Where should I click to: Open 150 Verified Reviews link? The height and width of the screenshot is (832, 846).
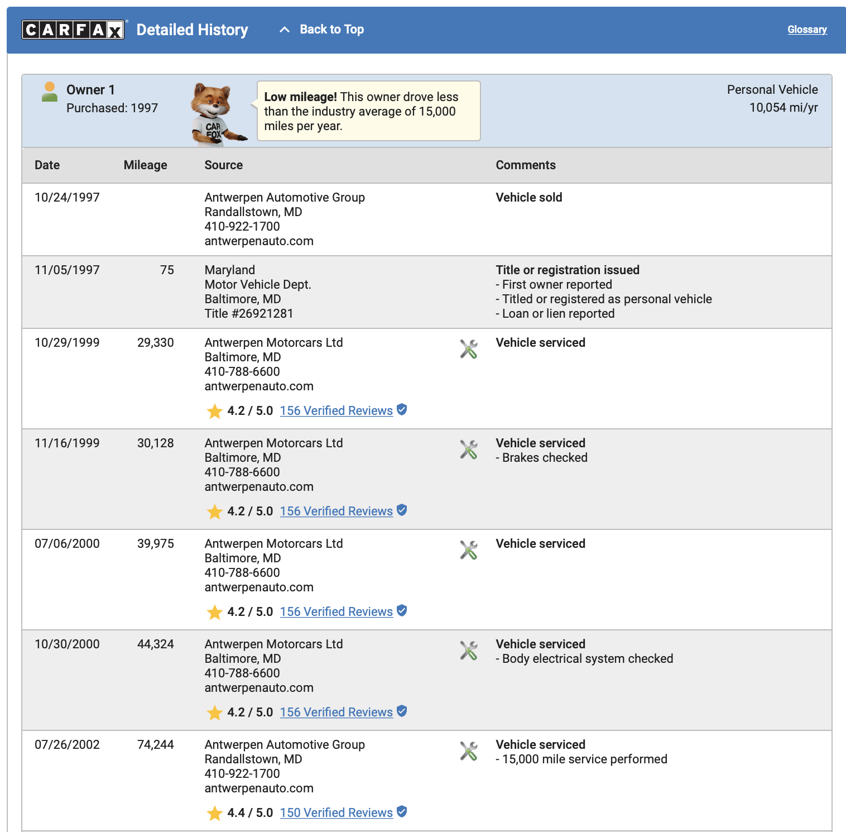coord(337,813)
